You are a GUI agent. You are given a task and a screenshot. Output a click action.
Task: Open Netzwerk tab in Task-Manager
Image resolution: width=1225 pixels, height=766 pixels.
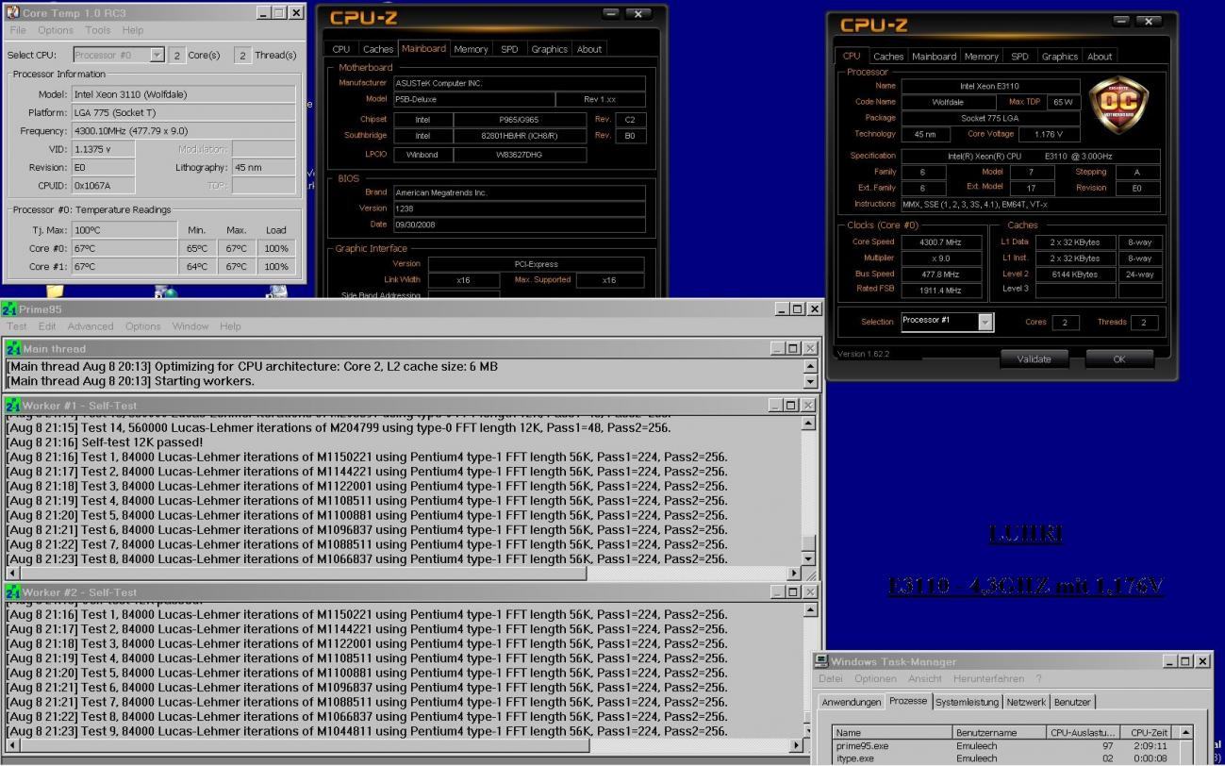[1026, 703]
